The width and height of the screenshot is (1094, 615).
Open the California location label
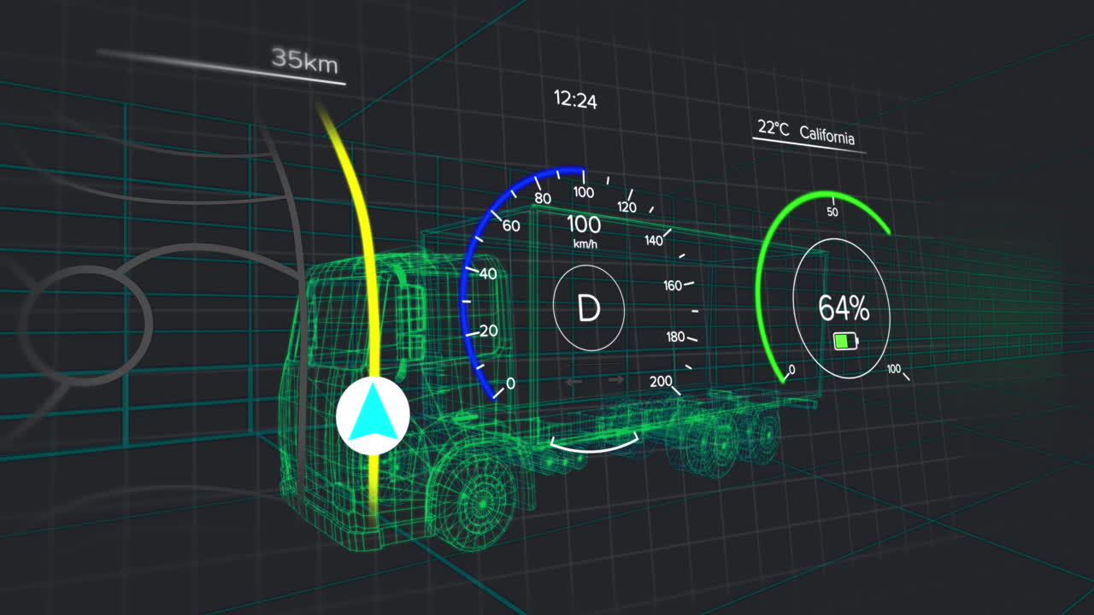(x=826, y=134)
